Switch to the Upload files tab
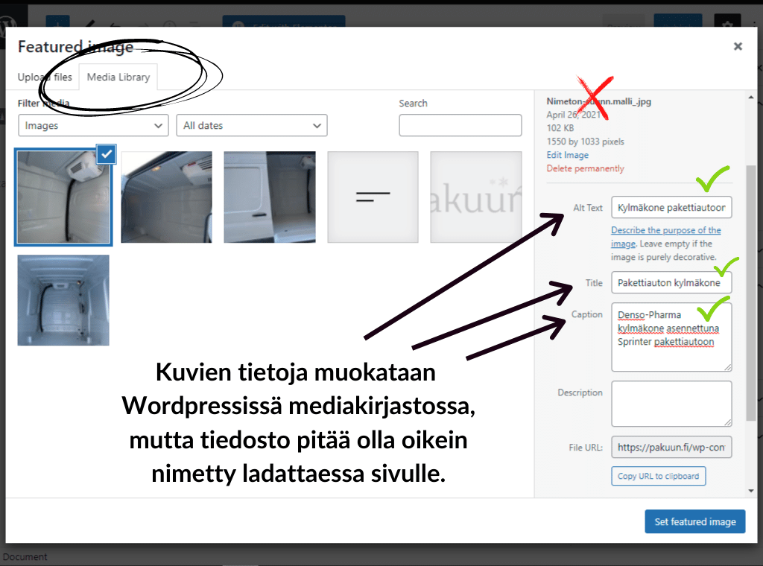The width and height of the screenshot is (763, 566). [x=45, y=77]
